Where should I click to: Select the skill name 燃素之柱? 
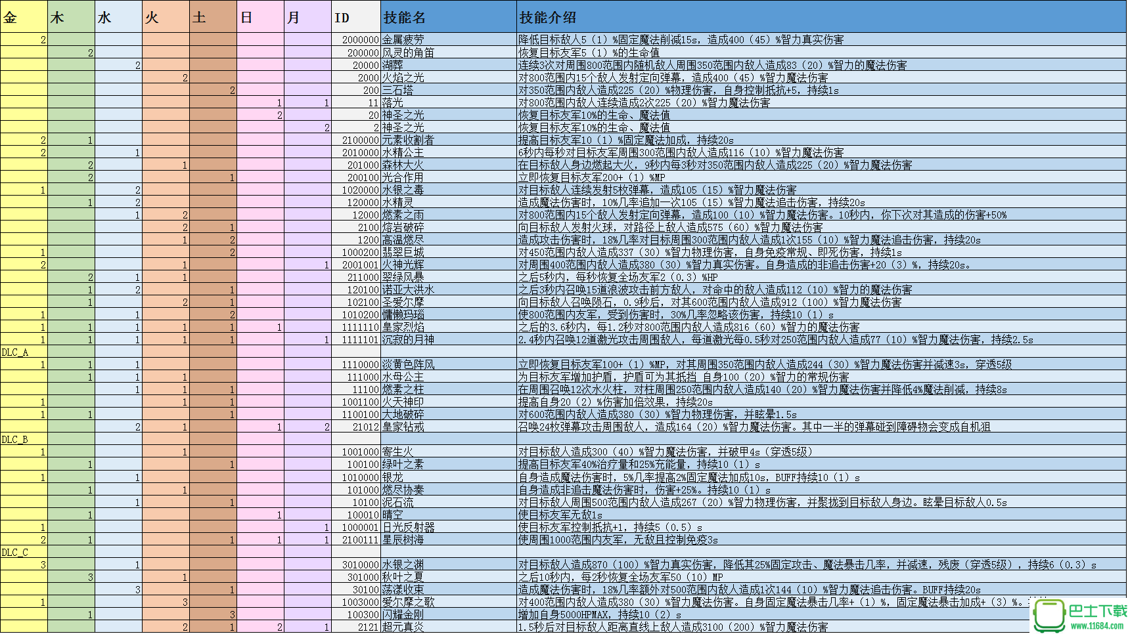click(x=449, y=389)
